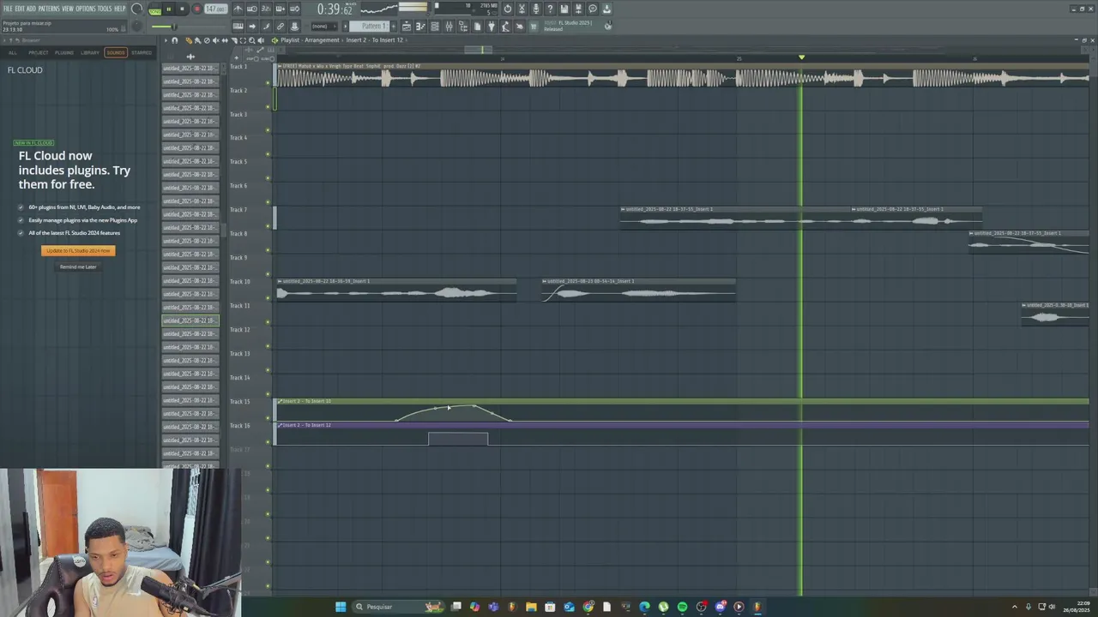Open the FL Studio news globe icon

[x=607, y=26]
